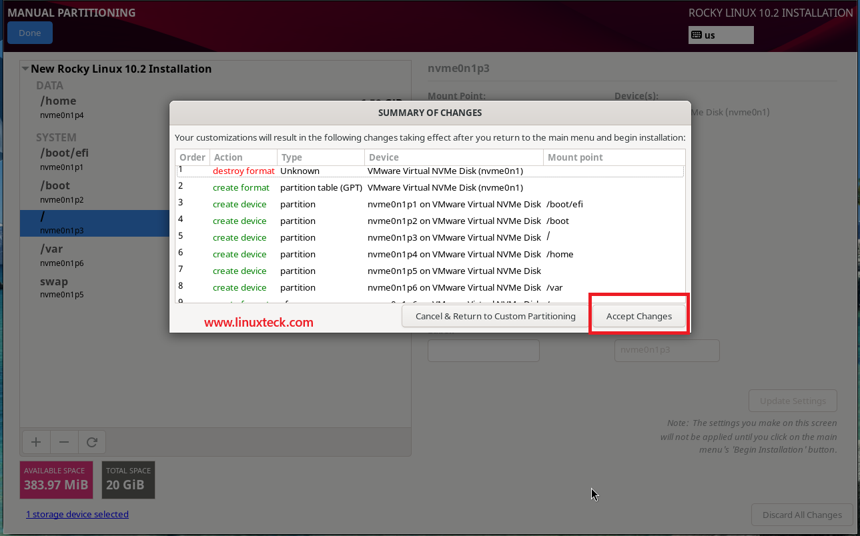The height and width of the screenshot is (536, 860).
Task: Open the us keyboard layout indicator
Action: pos(721,35)
